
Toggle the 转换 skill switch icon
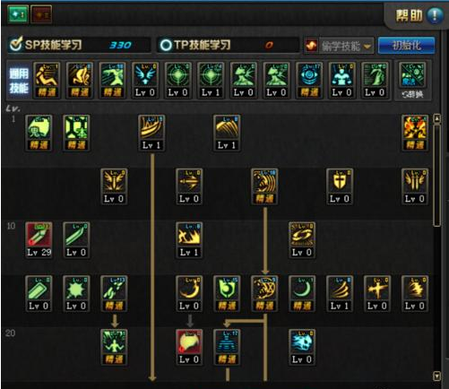pos(412,81)
